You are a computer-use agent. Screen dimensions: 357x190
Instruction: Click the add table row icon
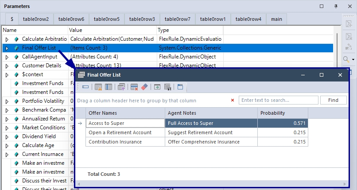121,87
